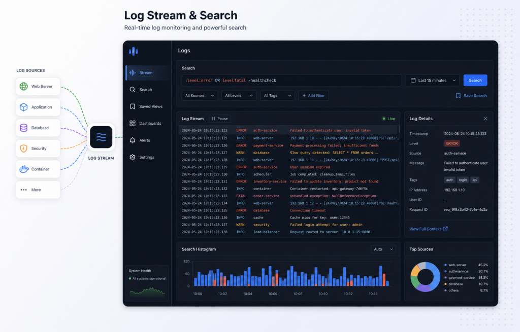Click the Live status indicator
The image size is (520, 332).
(388, 119)
